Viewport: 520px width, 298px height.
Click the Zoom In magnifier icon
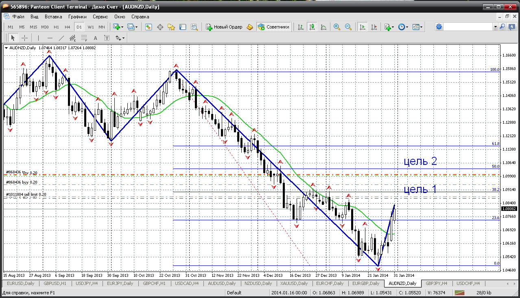pos(336,27)
